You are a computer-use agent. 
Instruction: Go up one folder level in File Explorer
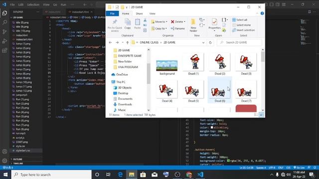(x=128, y=42)
